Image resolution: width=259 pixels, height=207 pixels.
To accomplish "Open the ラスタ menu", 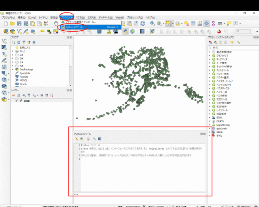I will coord(92,17).
